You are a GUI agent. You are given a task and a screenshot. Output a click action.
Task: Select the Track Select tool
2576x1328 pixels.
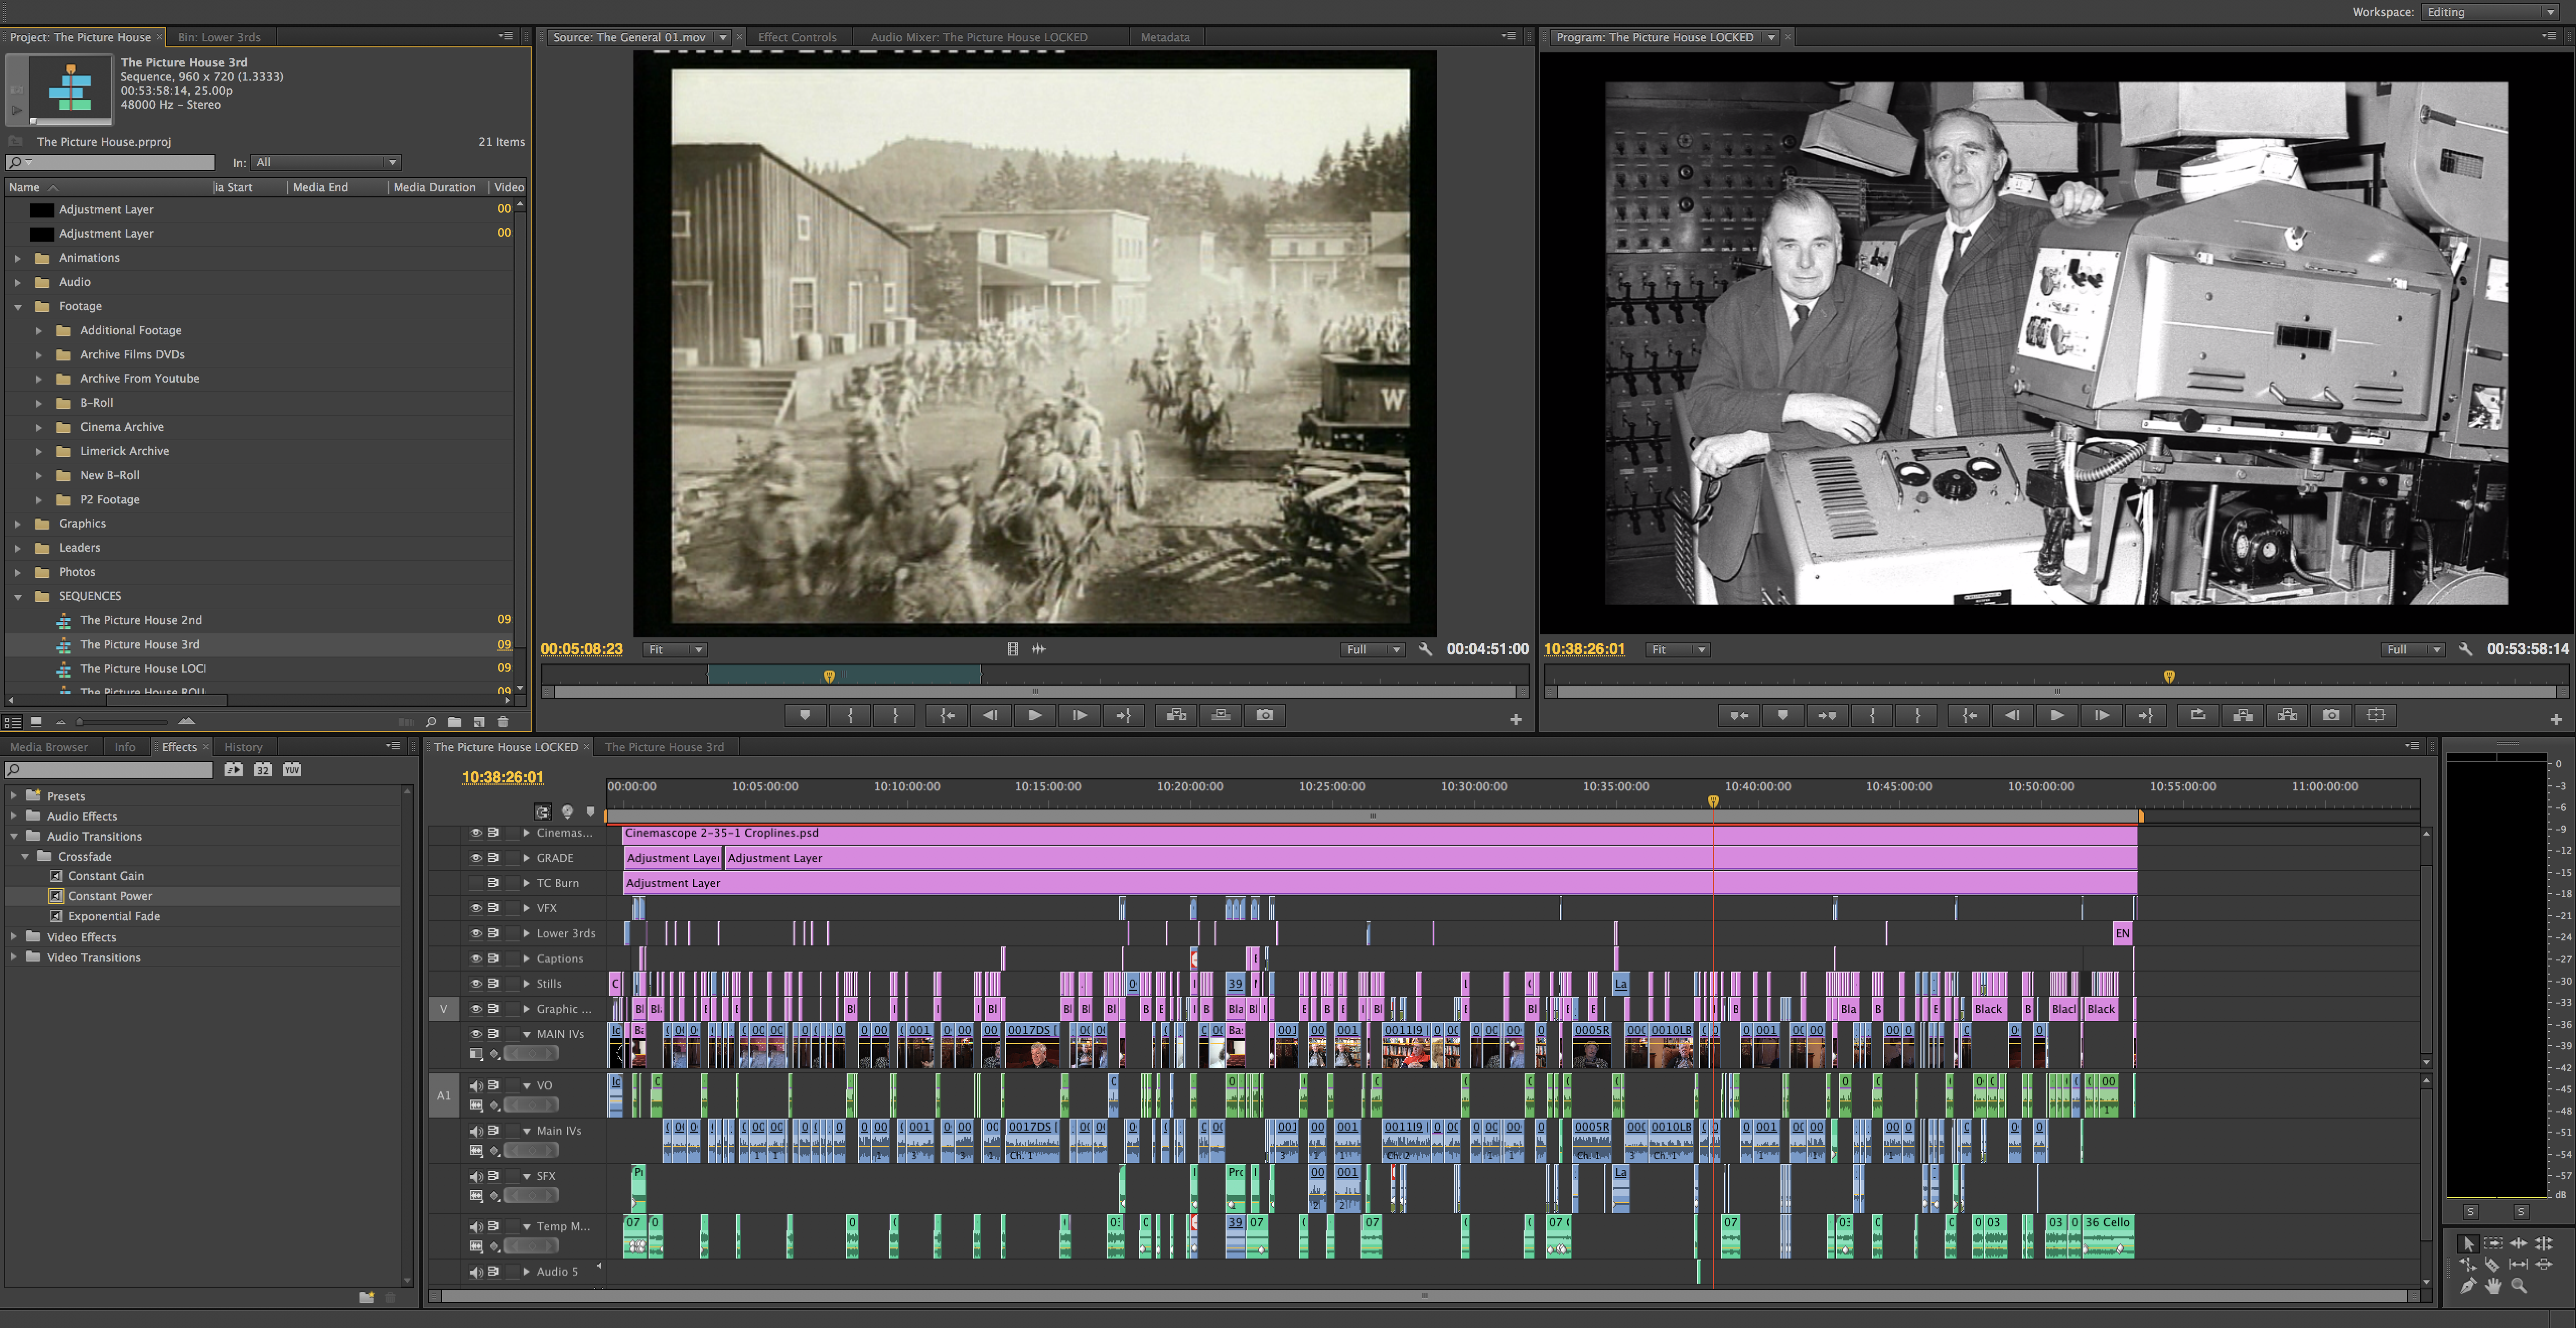coord(2493,1243)
